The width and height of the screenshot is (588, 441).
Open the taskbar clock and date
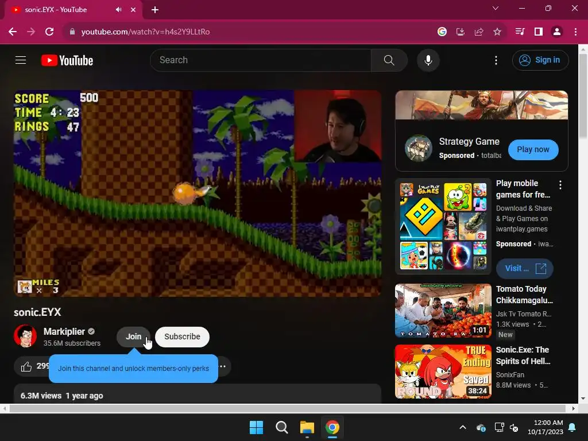[x=546, y=427]
